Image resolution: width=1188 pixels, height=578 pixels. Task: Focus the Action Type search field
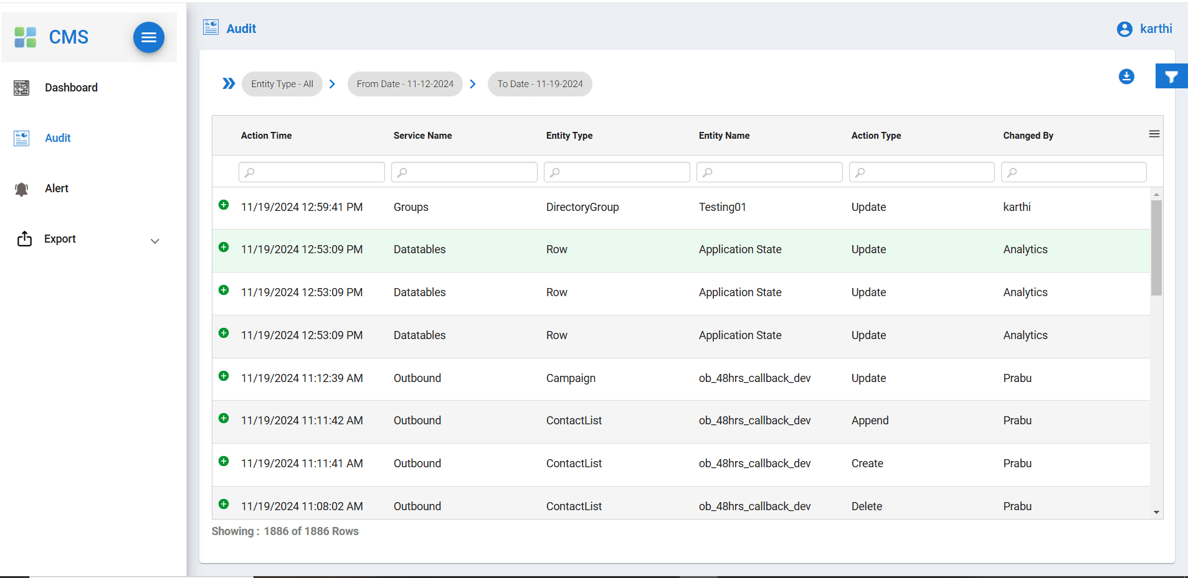(x=921, y=172)
